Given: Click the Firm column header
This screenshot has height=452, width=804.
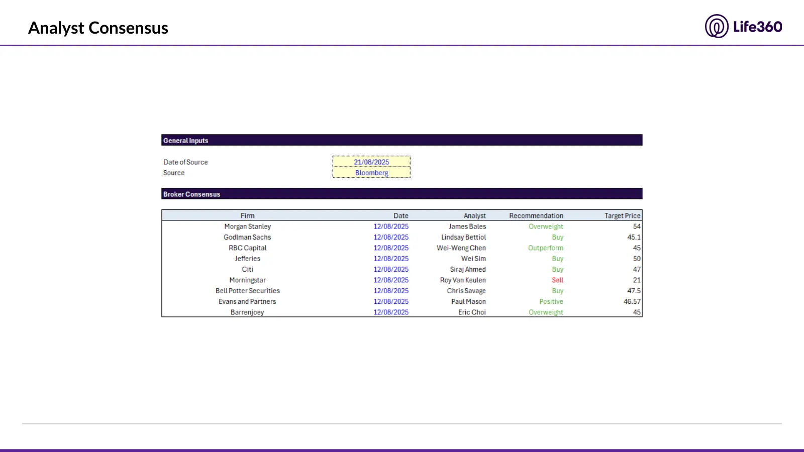Looking at the screenshot, I should [x=247, y=216].
